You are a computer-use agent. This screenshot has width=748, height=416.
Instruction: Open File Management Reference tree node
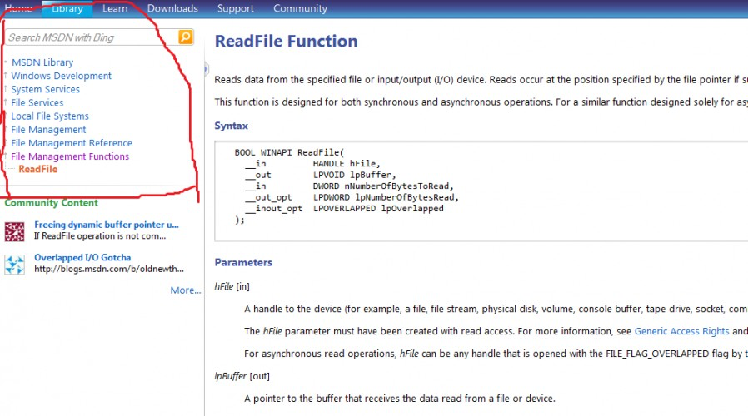pos(72,143)
